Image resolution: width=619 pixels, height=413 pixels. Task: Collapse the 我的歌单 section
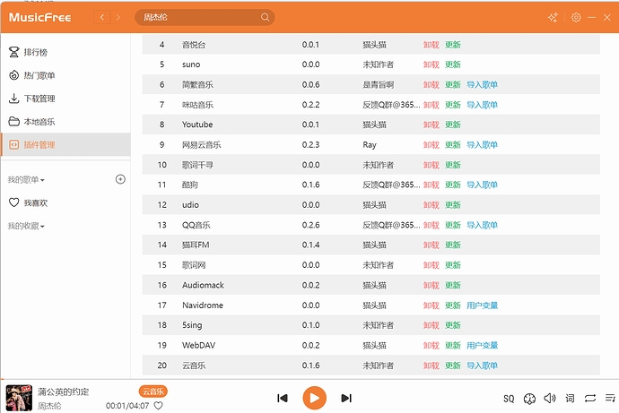[x=26, y=180]
